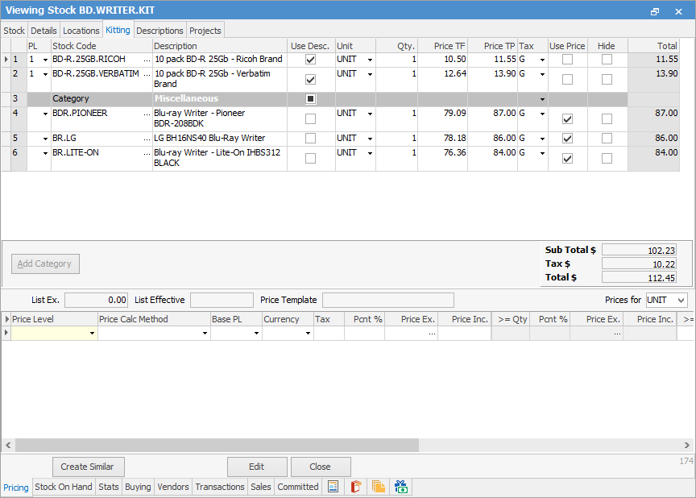Open the page layout icon tab
Screen dimensions: 696x498
click(333, 487)
